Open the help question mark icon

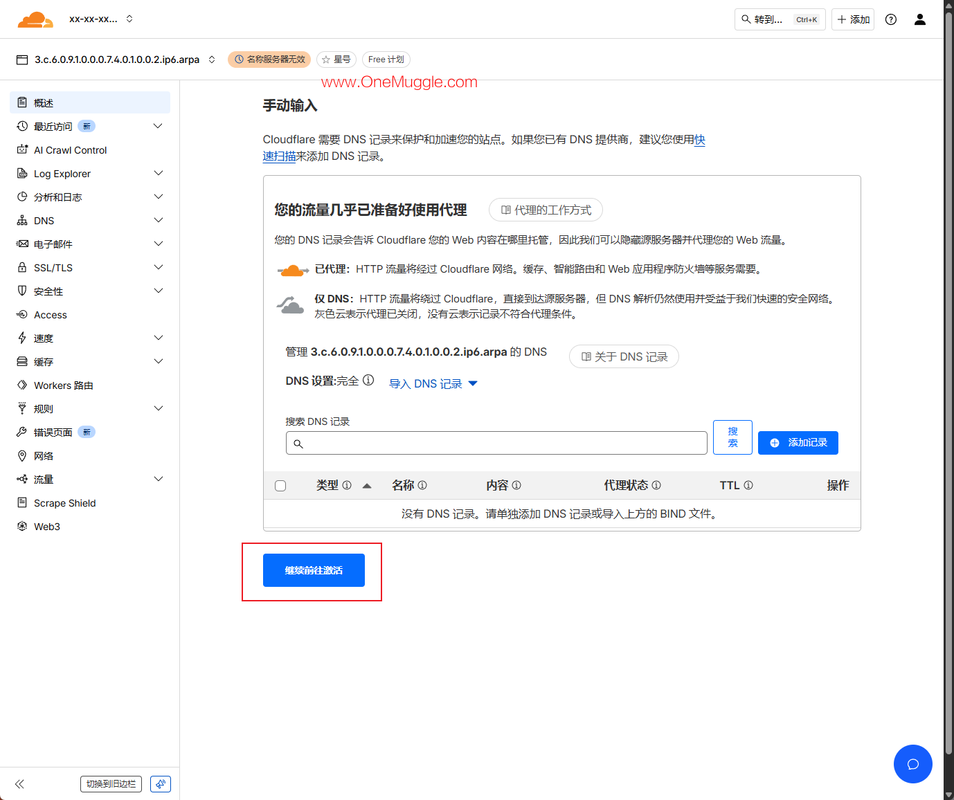click(891, 19)
